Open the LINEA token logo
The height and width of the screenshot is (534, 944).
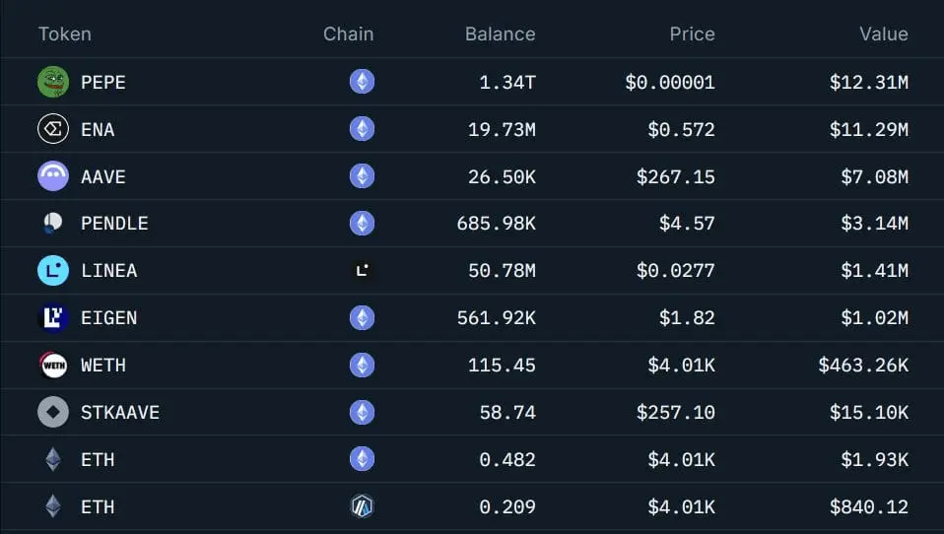53,270
